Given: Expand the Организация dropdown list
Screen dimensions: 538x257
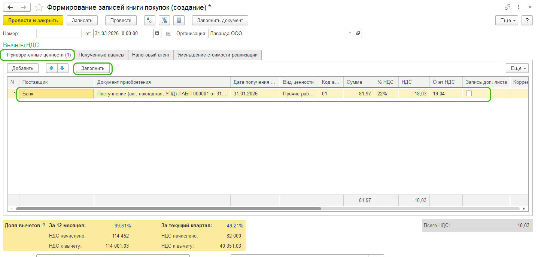Looking at the screenshot, I should [x=350, y=33].
